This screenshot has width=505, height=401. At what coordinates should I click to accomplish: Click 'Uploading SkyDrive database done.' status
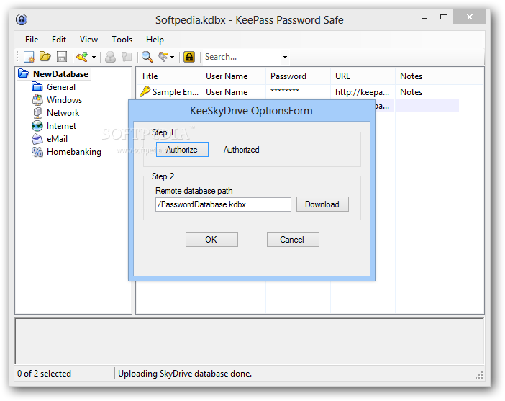click(x=185, y=373)
